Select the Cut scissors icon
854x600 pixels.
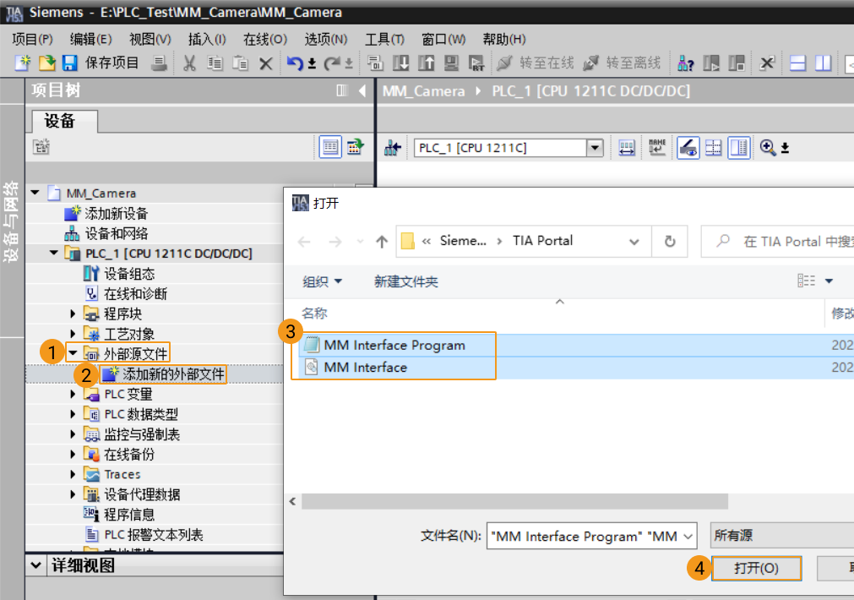click(191, 63)
